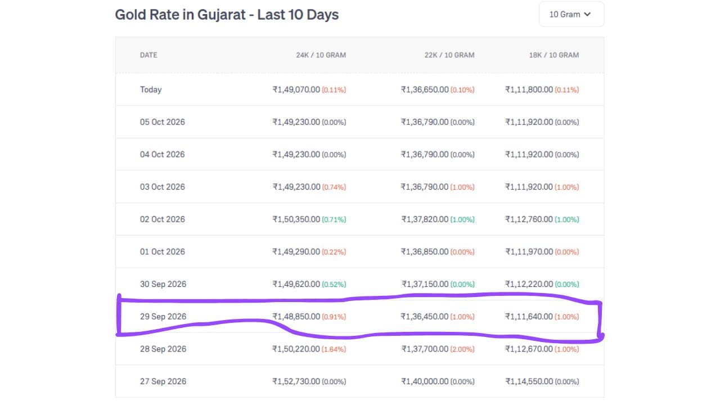Select the 01 Oct 2026 date cell
Screen dimensions: 720x405
click(163, 251)
